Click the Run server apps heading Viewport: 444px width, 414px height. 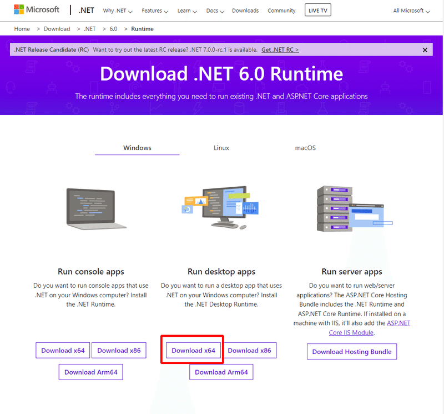pos(352,272)
